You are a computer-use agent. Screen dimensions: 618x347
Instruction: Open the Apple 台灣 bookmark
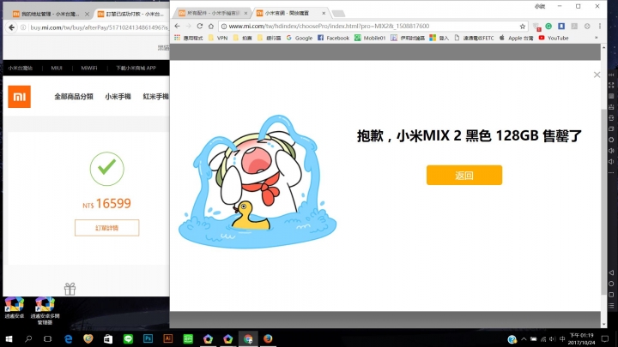pos(517,38)
